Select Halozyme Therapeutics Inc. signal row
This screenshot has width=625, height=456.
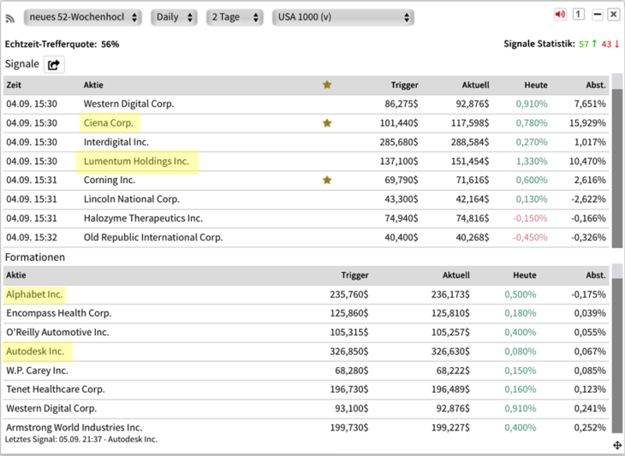click(307, 218)
